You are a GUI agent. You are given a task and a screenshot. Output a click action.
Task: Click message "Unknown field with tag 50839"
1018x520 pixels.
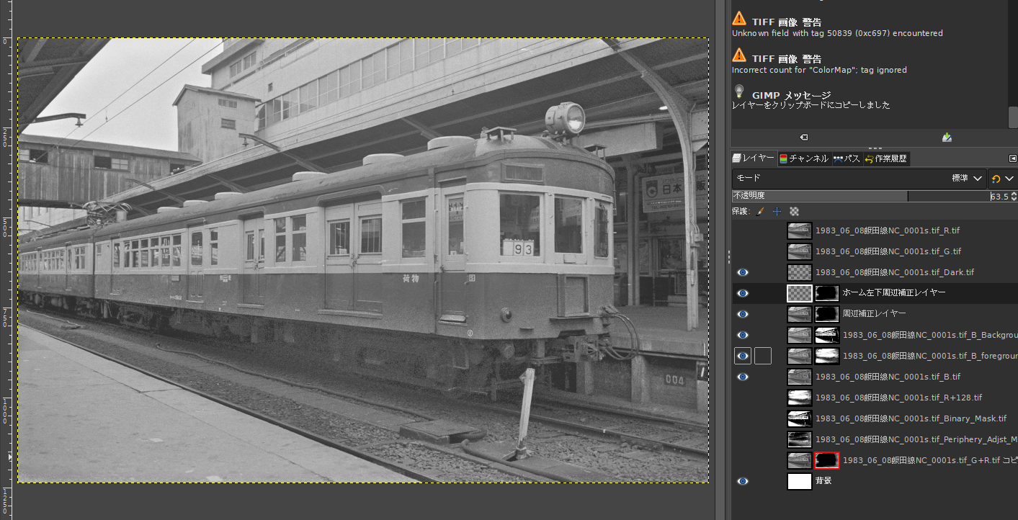point(837,33)
